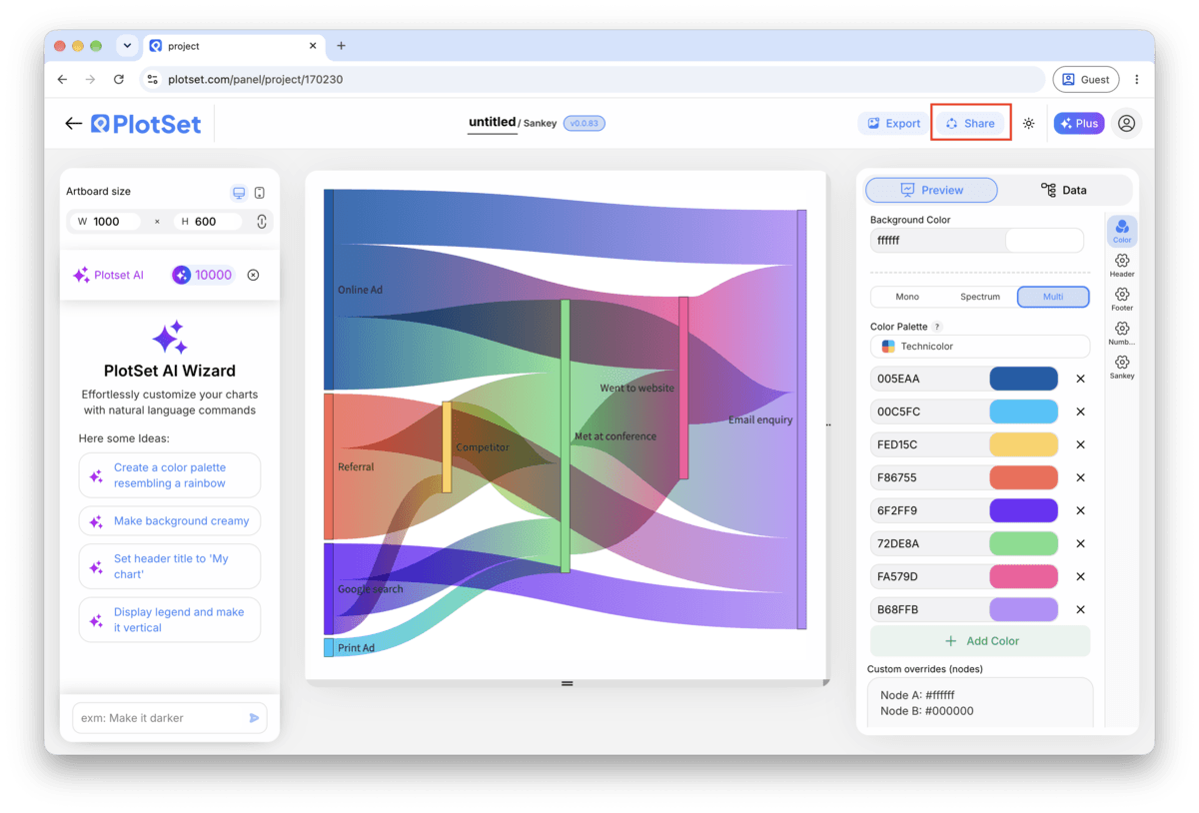Open the FA579D pink color swatch
Screen dimensions: 1199x813
pyautogui.click(x=1023, y=576)
